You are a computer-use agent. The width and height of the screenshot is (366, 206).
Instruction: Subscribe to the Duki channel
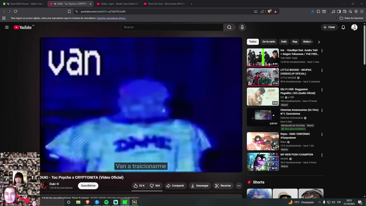88,186
